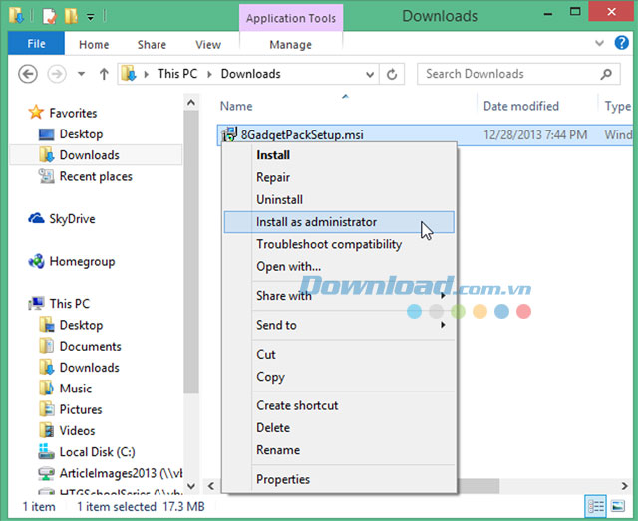Click the 8GadgetPackSetup.msi file icon
Screen dimensions: 638x521
point(230,135)
